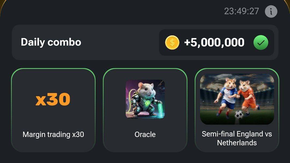Viewport: 290px width, 163px height.
Task: Click the green glowing chest of robot hamster
Action: (147, 103)
